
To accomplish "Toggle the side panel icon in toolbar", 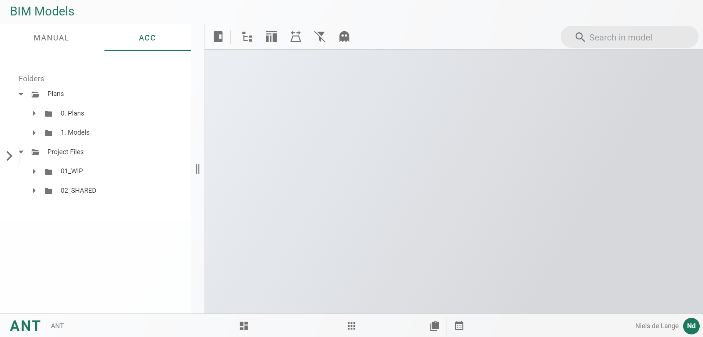I will [218, 37].
